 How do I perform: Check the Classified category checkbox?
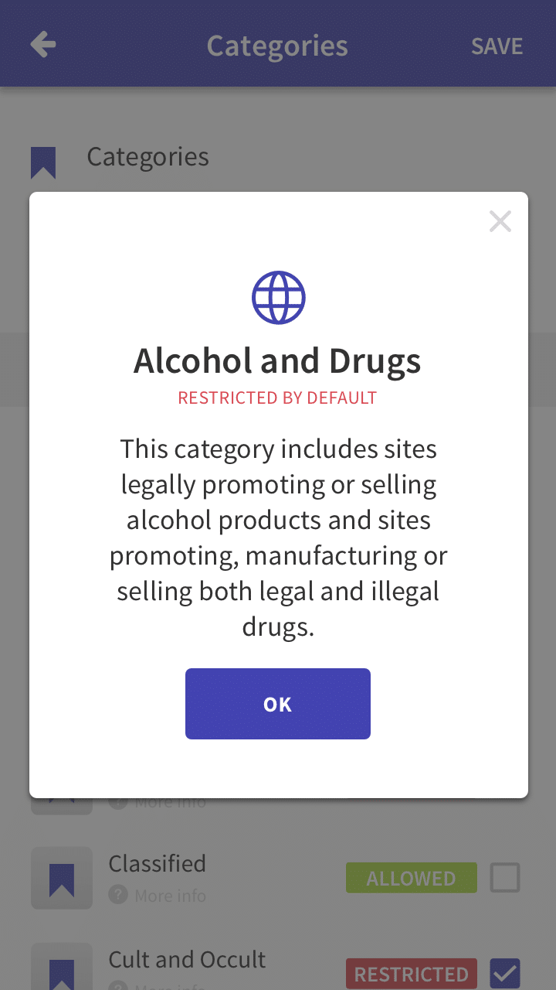[505, 878]
